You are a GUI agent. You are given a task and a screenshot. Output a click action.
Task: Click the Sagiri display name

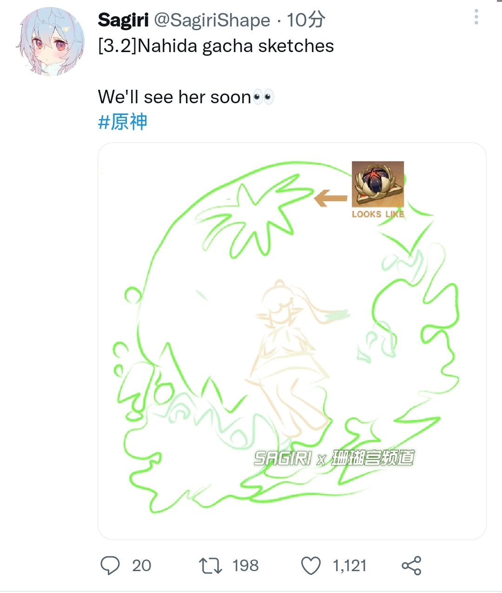point(123,20)
